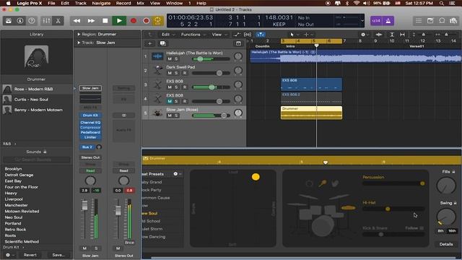Open the Functions dropdown menu
This screenshot has height=260, width=462.
pyautogui.click(x=193, y=35)
